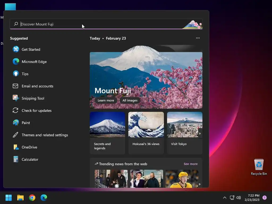Click the Snipping Tool label text
The height and width of the screenshot is (204, 272).
[33, 98]
